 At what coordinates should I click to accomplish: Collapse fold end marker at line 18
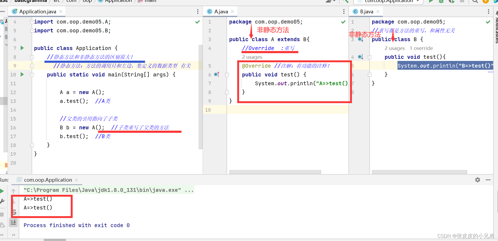click(x=32, y=145)
